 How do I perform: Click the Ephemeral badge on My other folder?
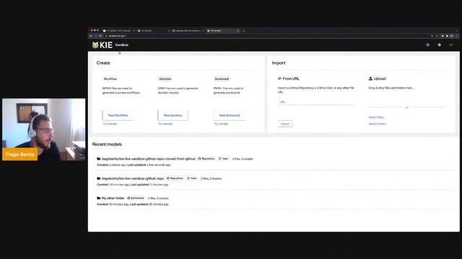[x=136, y=199]
